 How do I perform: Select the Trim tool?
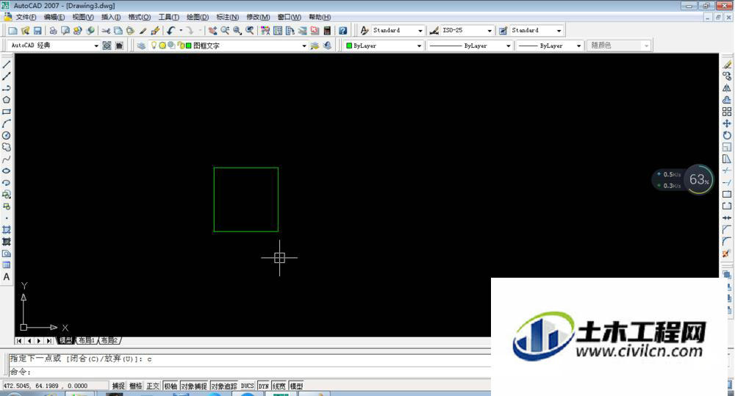coord(727,170)
